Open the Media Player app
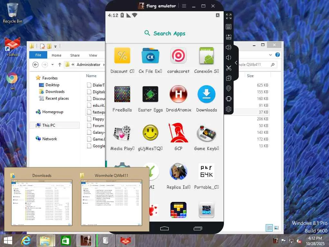The height and width of the screenshot is (247, 329). [122, 137]
